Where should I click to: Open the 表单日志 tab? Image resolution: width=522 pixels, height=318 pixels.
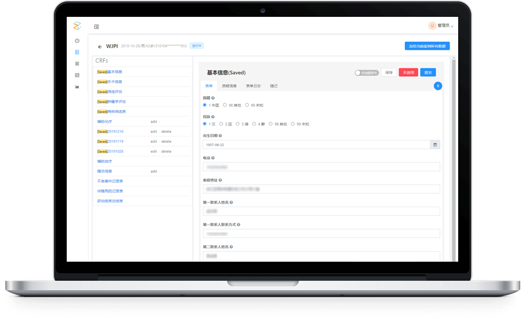click(253, 86)
